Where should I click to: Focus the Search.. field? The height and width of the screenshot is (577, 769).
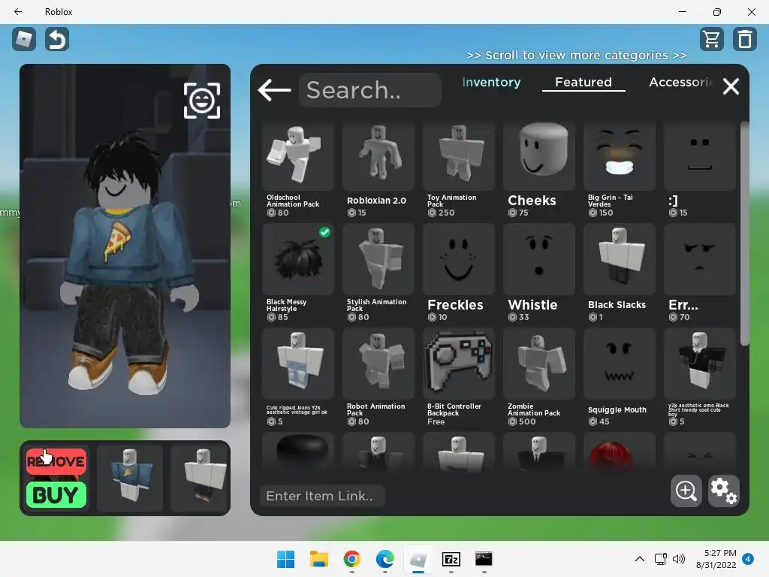pyautogui.click(x=369, y=90)
